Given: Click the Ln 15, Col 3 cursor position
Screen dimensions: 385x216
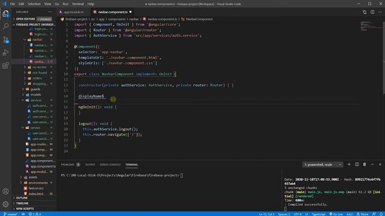Looking at the screenshot, I should coord(266,214).
